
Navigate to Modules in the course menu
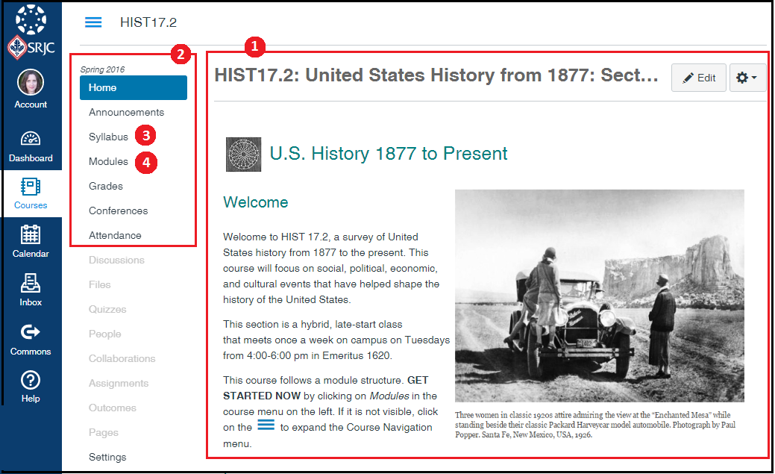pyautogui.click(x=108, y=161)
